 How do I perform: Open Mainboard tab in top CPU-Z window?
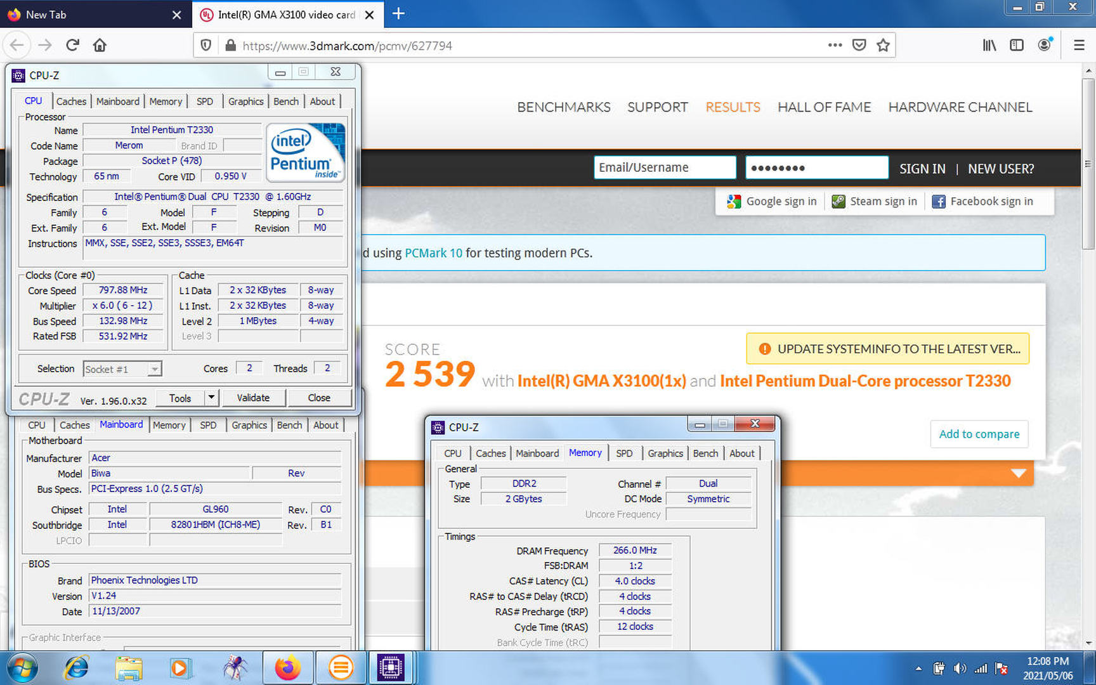[118, 101]
